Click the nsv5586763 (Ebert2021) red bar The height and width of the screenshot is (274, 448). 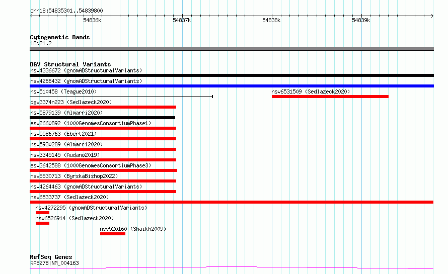[x=103, y=139]
